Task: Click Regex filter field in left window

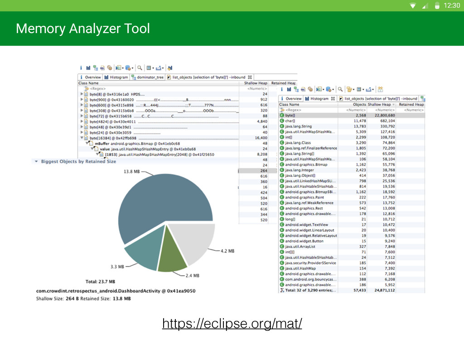Action: coord(158,88)
